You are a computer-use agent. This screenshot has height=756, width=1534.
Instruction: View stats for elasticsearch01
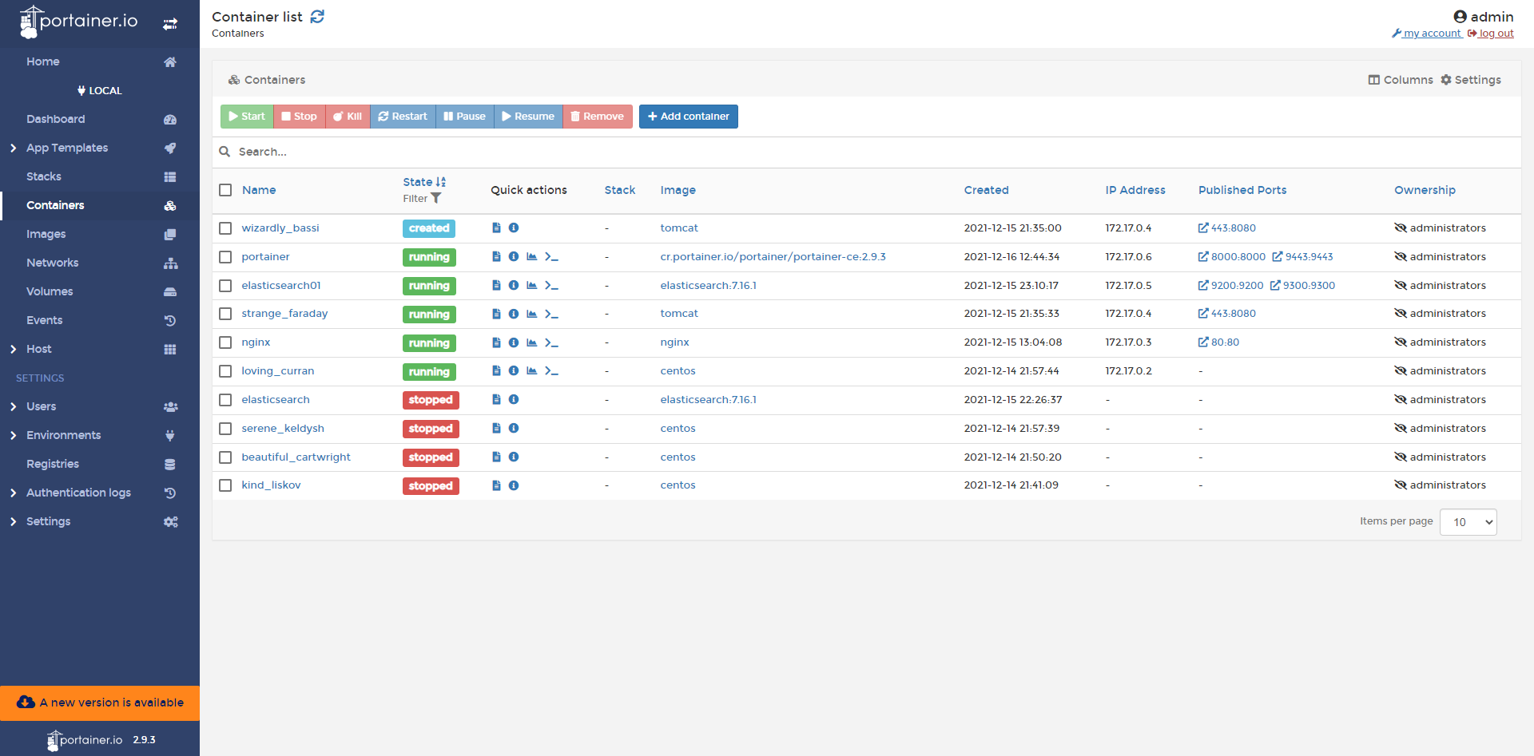[532, 286]
